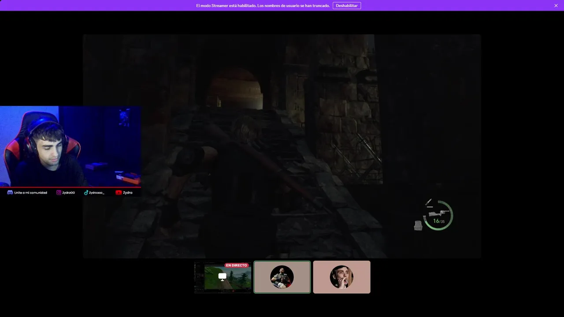Select the EN DIRECTO screen share thumbnail
This screenshot has width=564, height=317.
coord(223,277)
